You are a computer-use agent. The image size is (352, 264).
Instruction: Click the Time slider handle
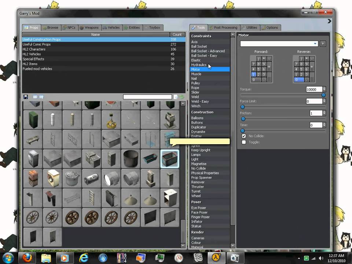tap(242, 131)
